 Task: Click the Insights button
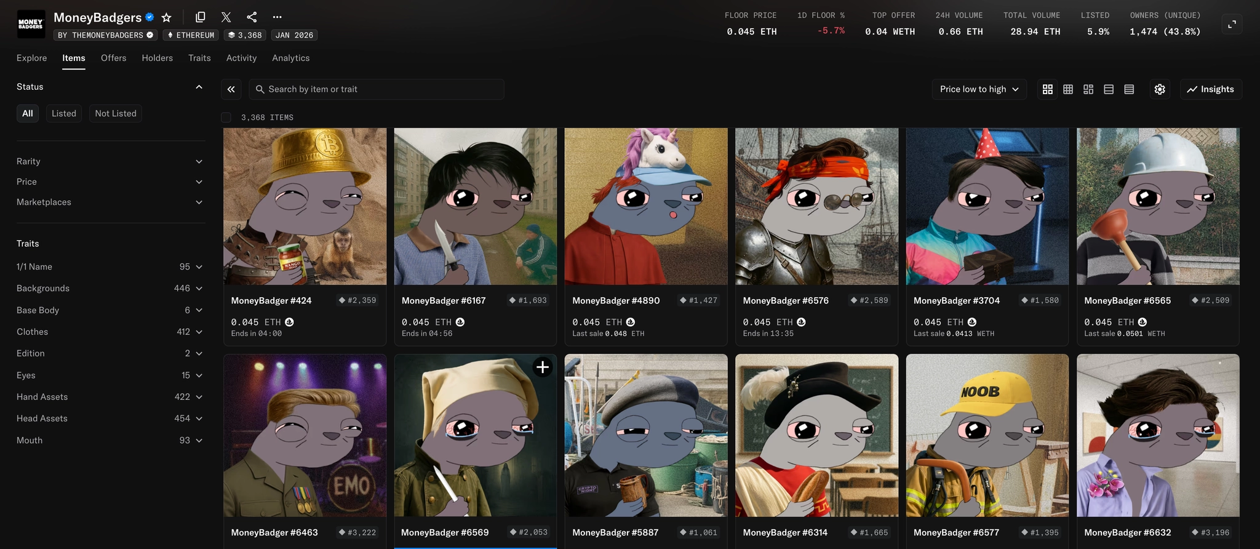(1210, 89)
